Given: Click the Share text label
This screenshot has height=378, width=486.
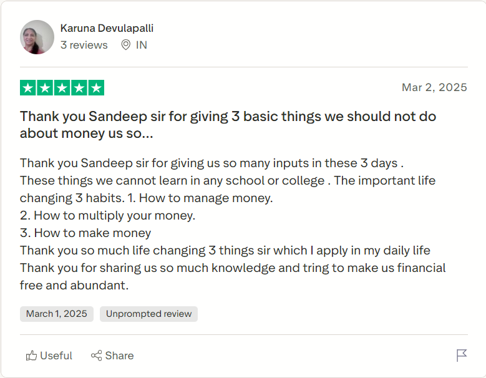Looking at the screenshot, I should pyautogui.click(x=119, y=356).
